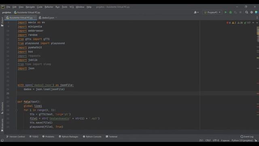Viewport: 259px width, 146px height.
Task: Open Python 3.9 interpreter selector in status bar
Action: [242, 141]
